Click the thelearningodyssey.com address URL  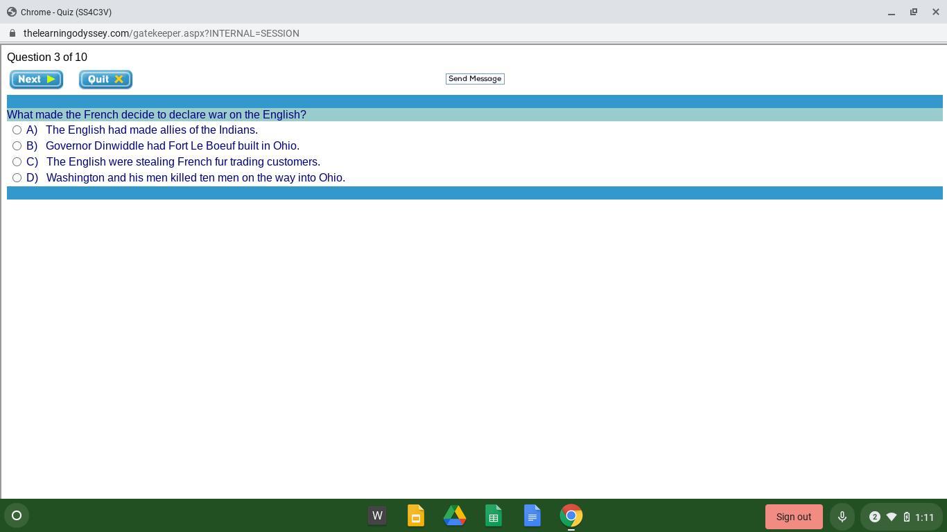pos(161,33)
